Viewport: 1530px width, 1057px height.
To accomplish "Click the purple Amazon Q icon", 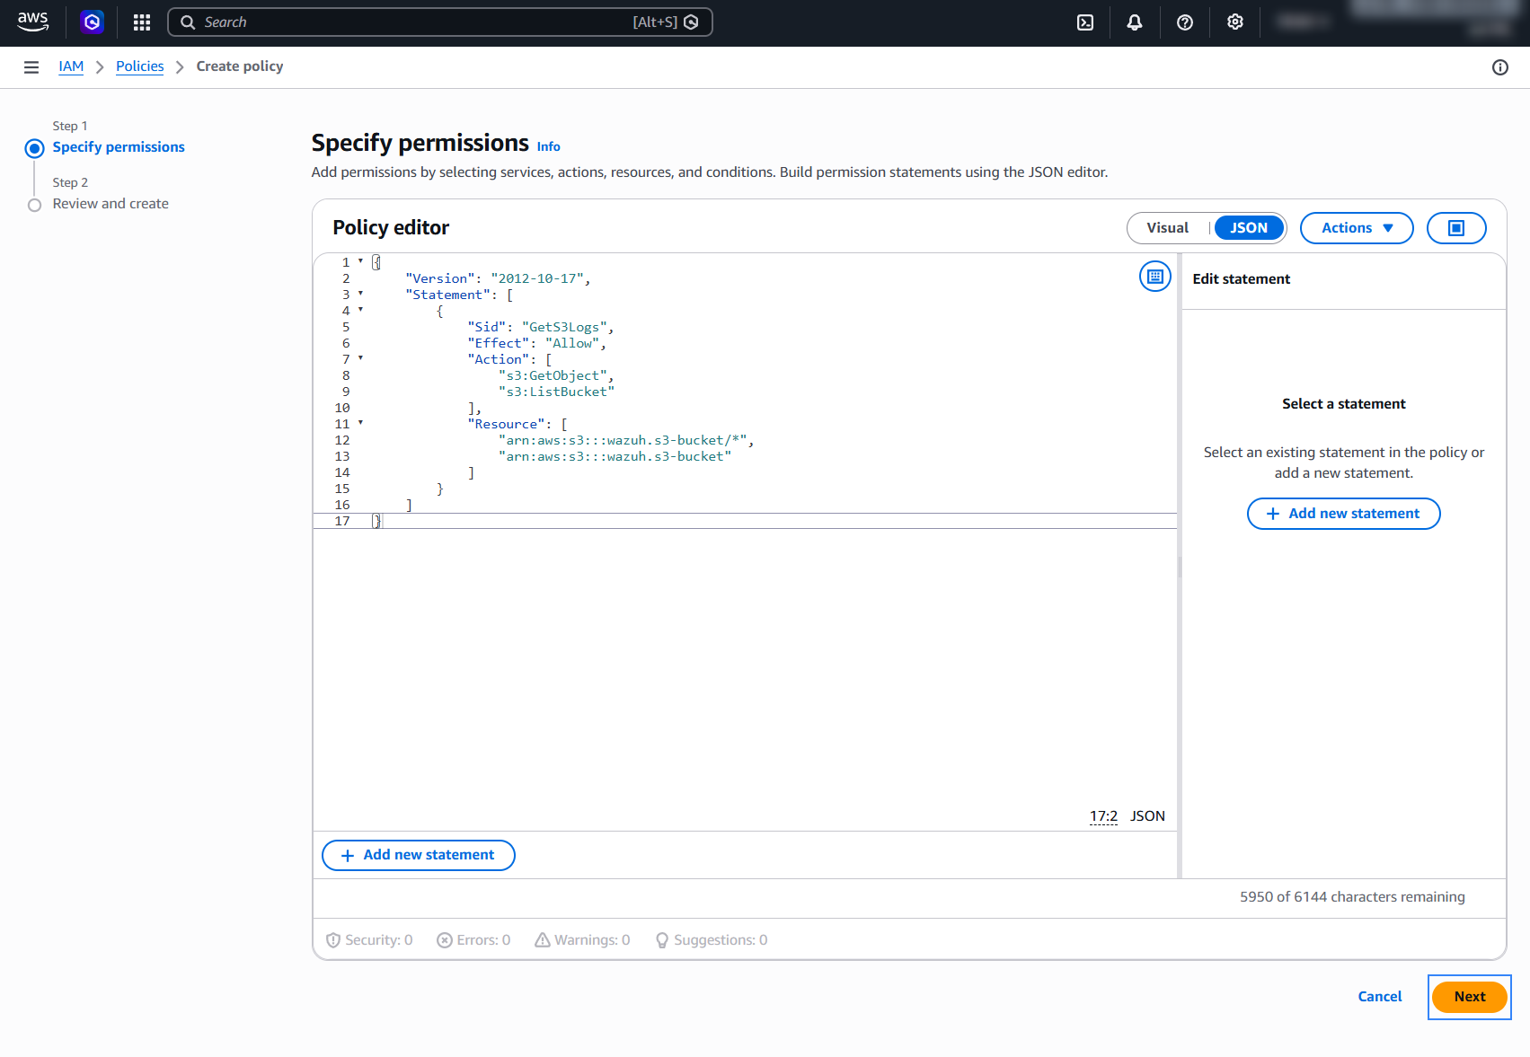I will point(92,22).
